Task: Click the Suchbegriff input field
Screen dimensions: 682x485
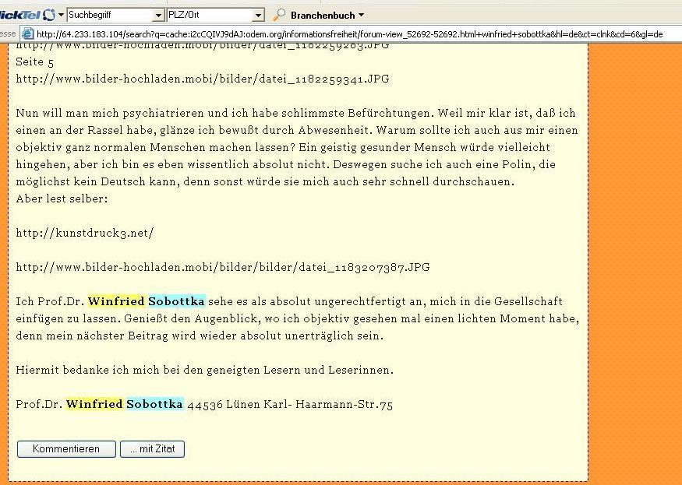Action: click(111, 16)
